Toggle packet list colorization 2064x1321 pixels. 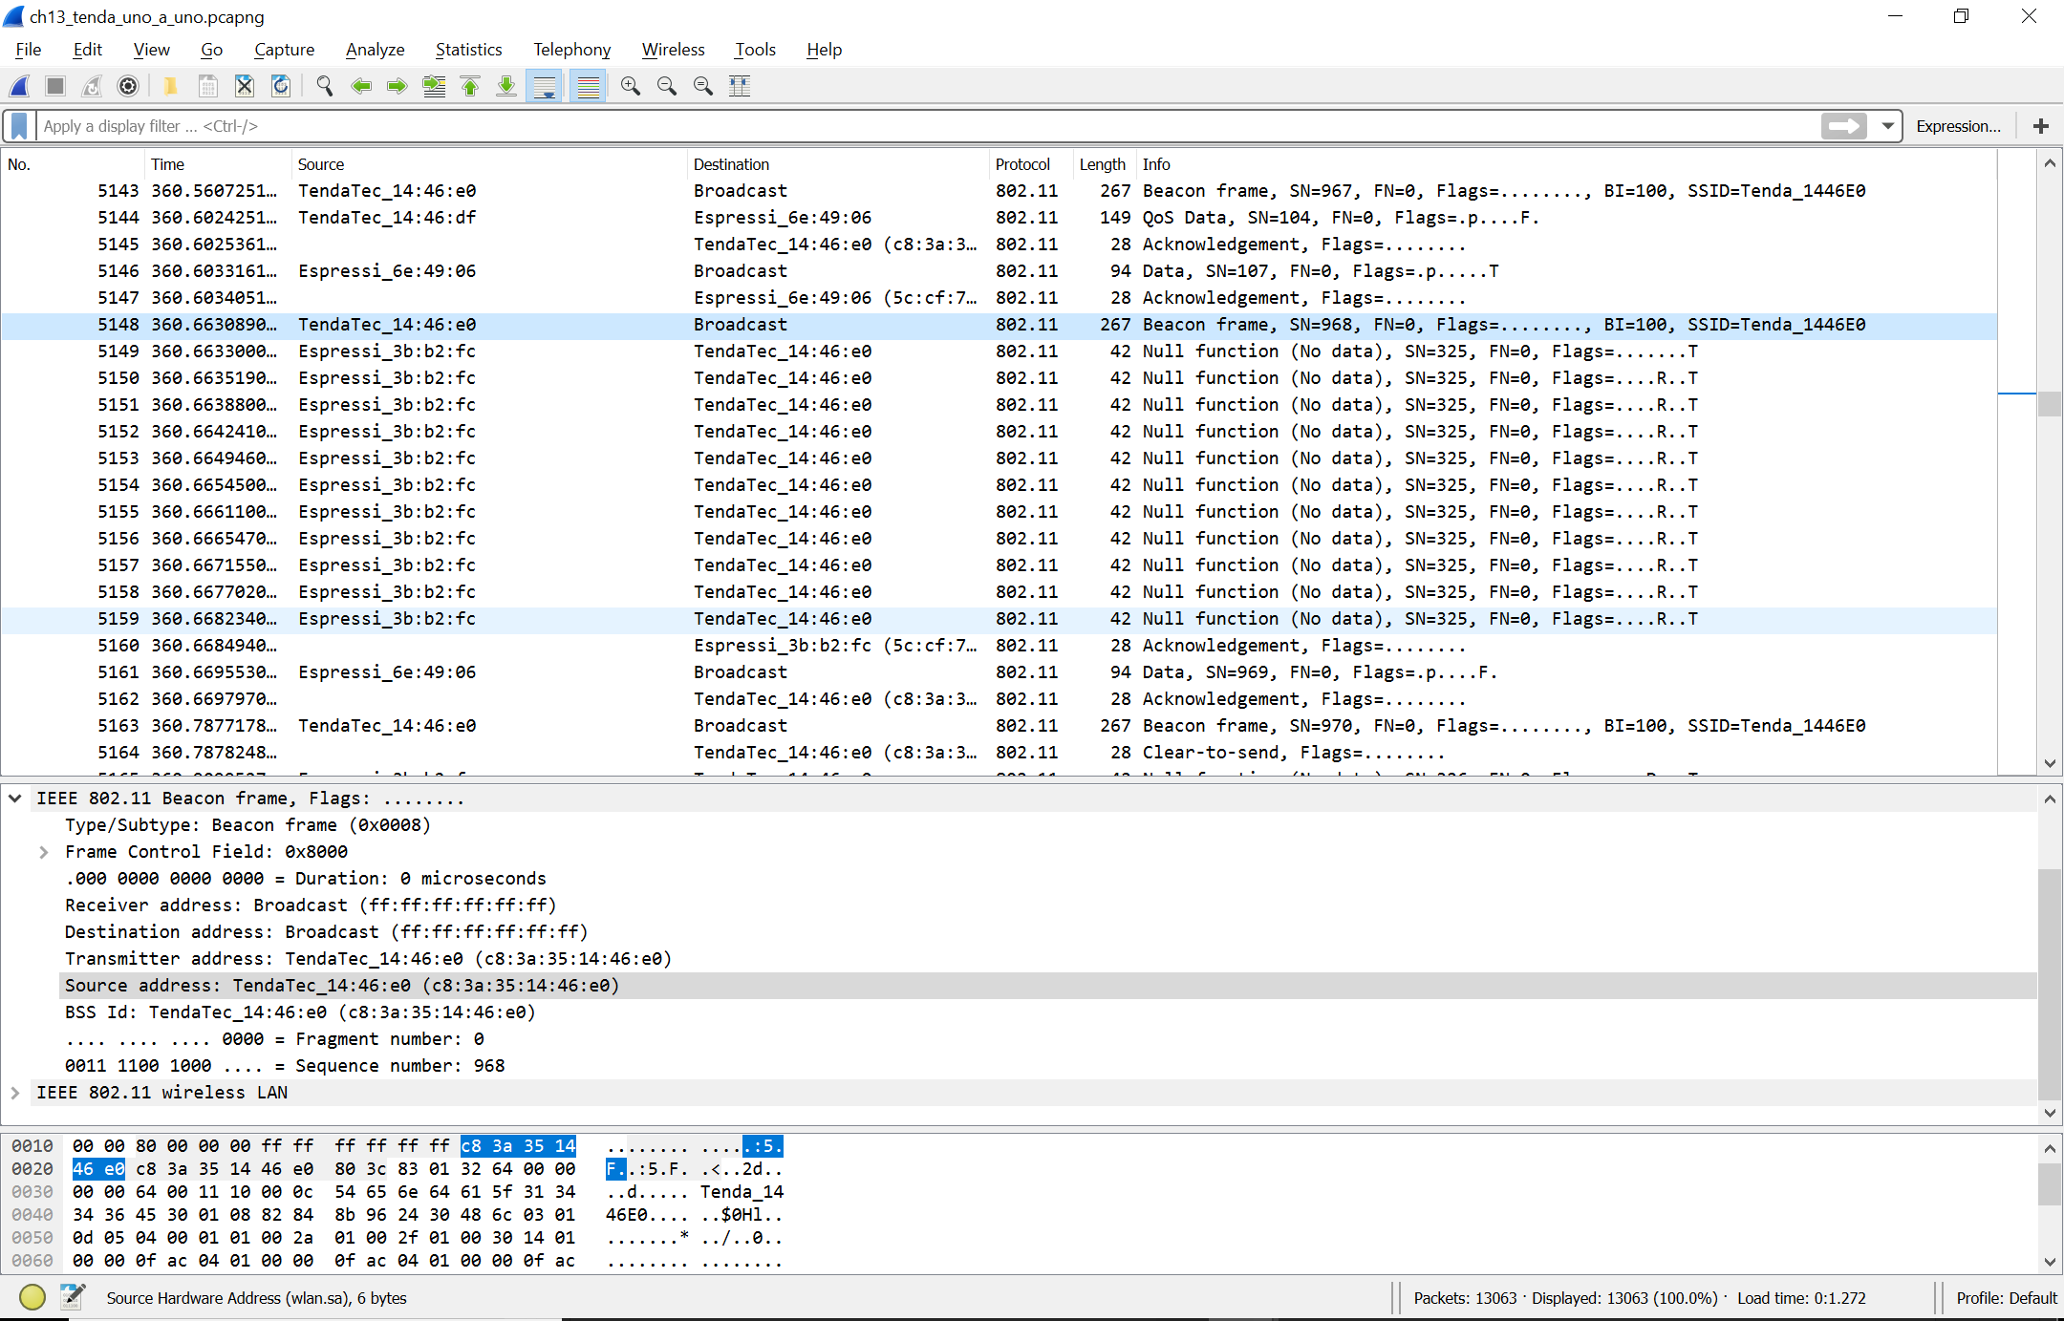click(587, 86)
